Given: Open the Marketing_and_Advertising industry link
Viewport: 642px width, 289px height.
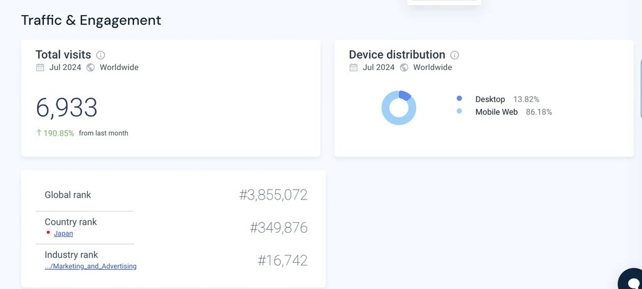Looking at the screenshot, I should coord(90,266).
